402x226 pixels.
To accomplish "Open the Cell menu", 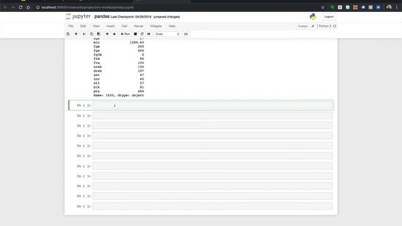I will [x=124, y=26].
